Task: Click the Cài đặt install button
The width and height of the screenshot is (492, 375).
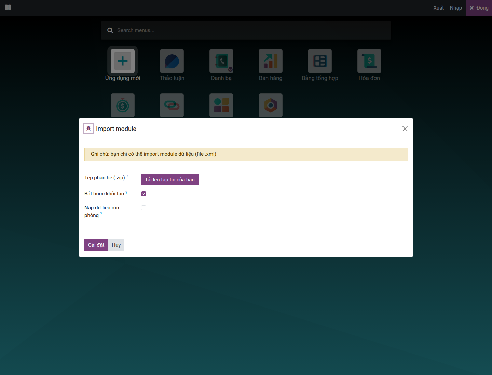Action: pyautogui.click(x=96, y=245)
